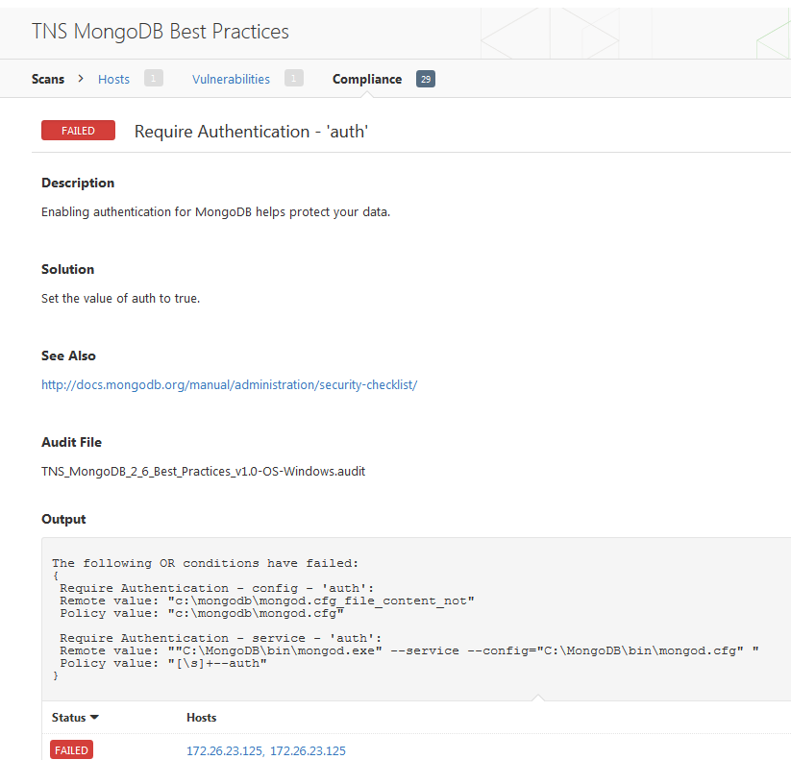
Task: Open the Hosts tab
Action: tap(113, 79)
